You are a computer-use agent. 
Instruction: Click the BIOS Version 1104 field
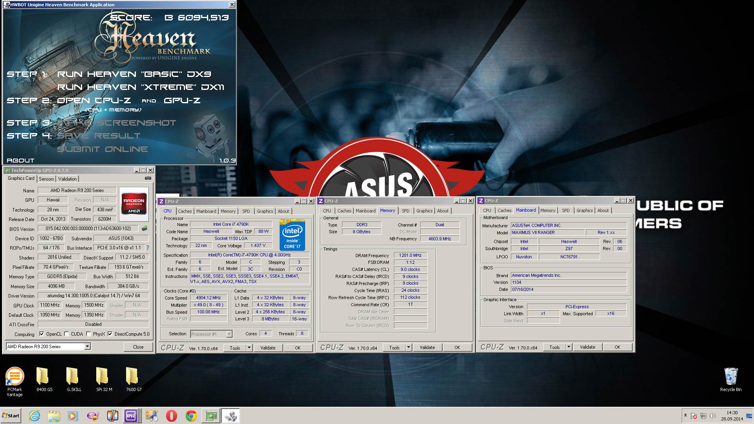(x=569, y=282)
